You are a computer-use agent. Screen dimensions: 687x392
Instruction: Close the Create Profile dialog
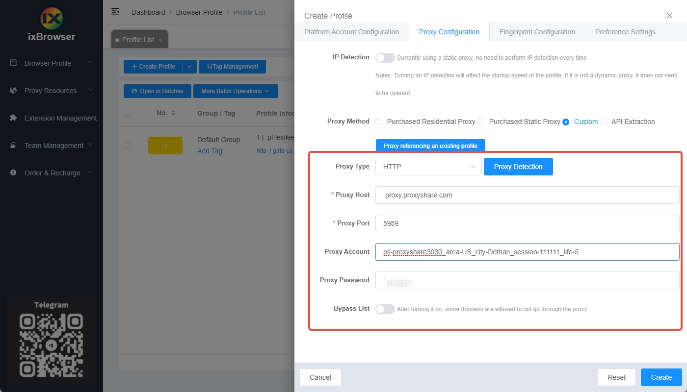(669, 16)
